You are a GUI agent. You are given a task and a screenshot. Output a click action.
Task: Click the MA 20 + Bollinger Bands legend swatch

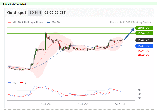tap(9, 22)
